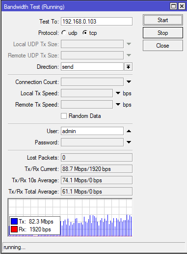The width and height of the screenshot is (187, 254).
Task: Click the red Rx legend color swatch
Action: tap(14, 229)
